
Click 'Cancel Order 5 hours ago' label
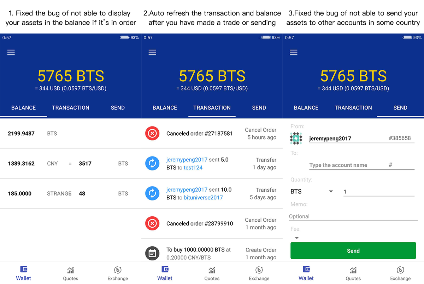pyautogui.click(x=261, y=134)
